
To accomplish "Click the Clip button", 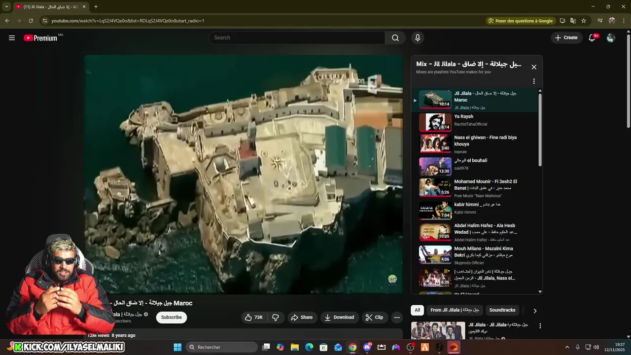I will click(x=374, y=318).
